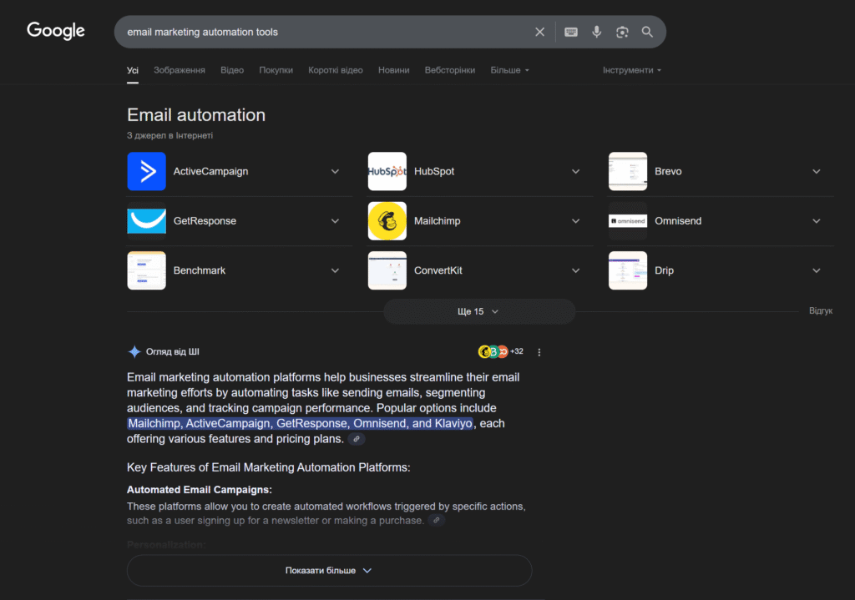The height and width of the screenshot is (600, 855).
Task: Click the magnifying glass search button
Action: pyautogui.click(x=647, y=33)
